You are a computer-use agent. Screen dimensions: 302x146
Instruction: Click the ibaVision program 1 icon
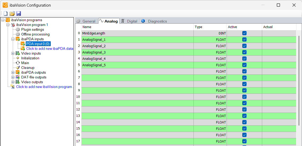(13, 25)
